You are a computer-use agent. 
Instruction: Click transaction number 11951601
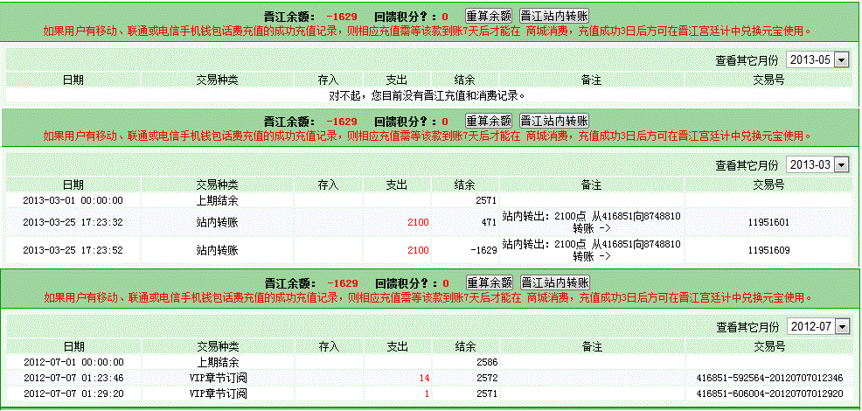[768, 222]
